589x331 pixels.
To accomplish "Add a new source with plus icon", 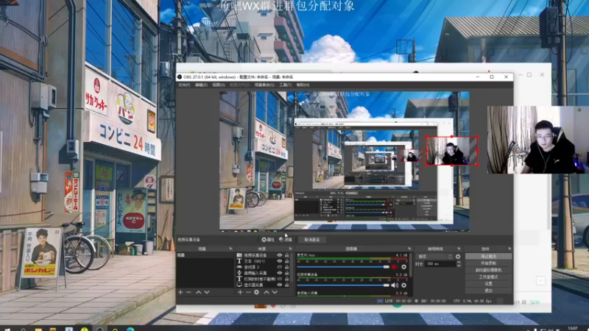I will [240, 292].
